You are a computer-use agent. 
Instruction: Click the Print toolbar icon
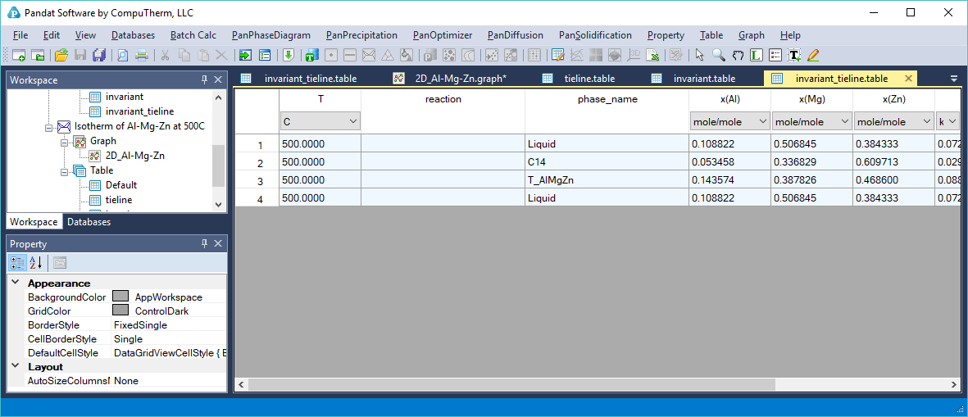click(142, 55)
